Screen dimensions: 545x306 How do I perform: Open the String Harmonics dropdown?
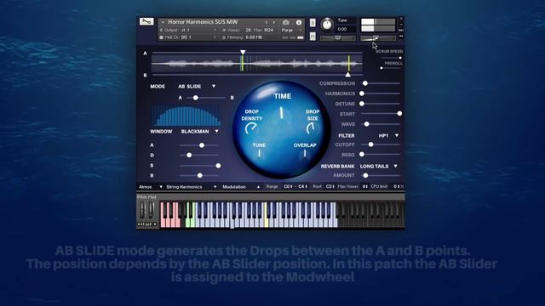click(x=191, y=187)
